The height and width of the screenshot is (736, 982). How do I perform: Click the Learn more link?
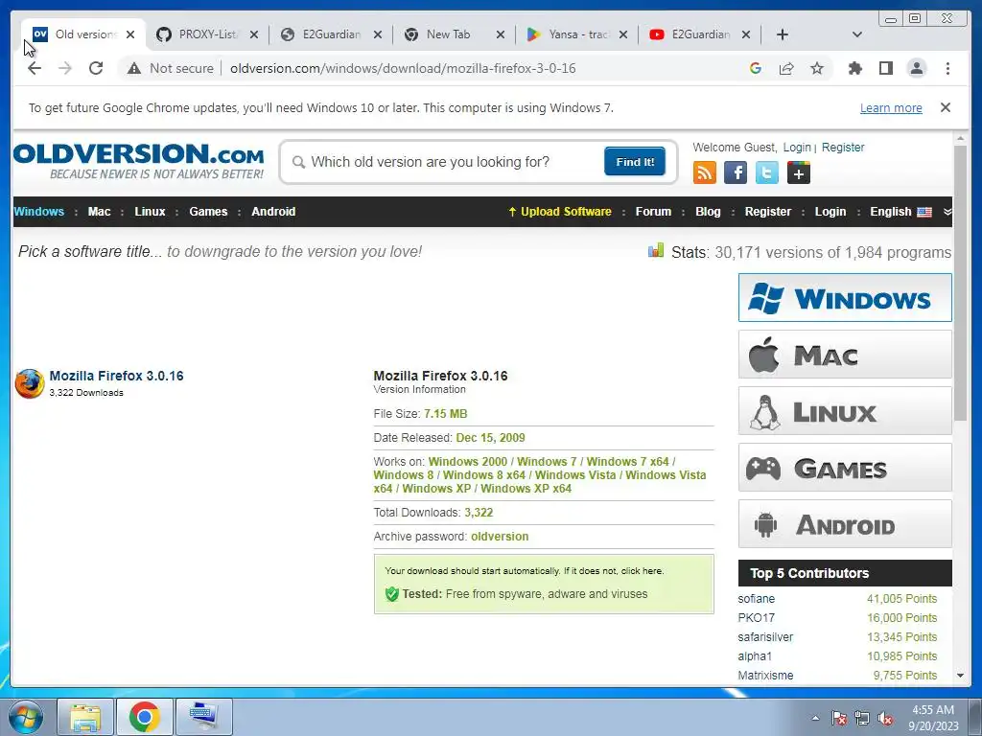pos(891,107)
